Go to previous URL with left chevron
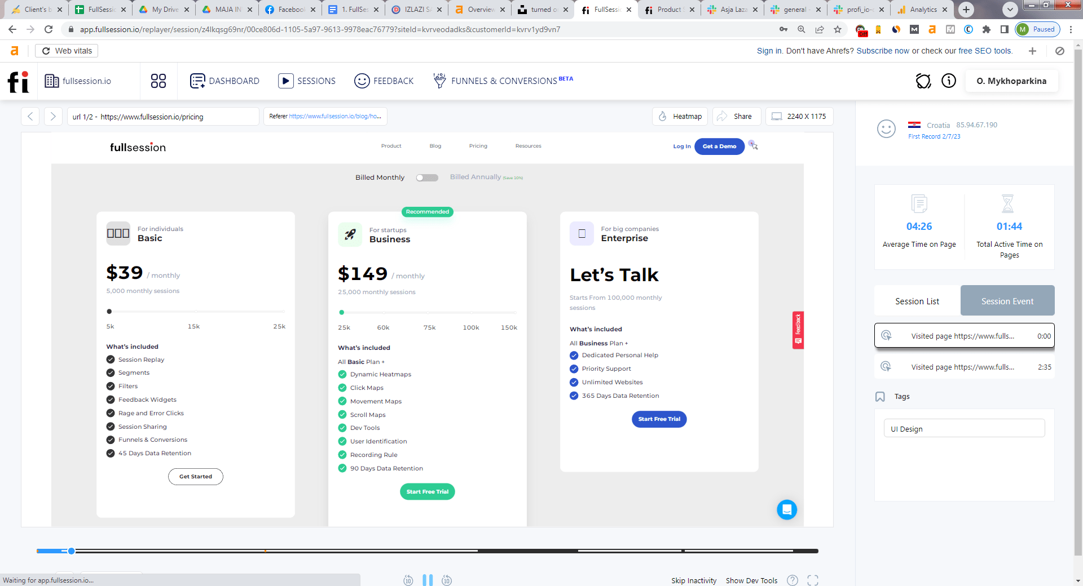Image resolution: width=1083 pixels, height=586 pixels. point(30,117)
